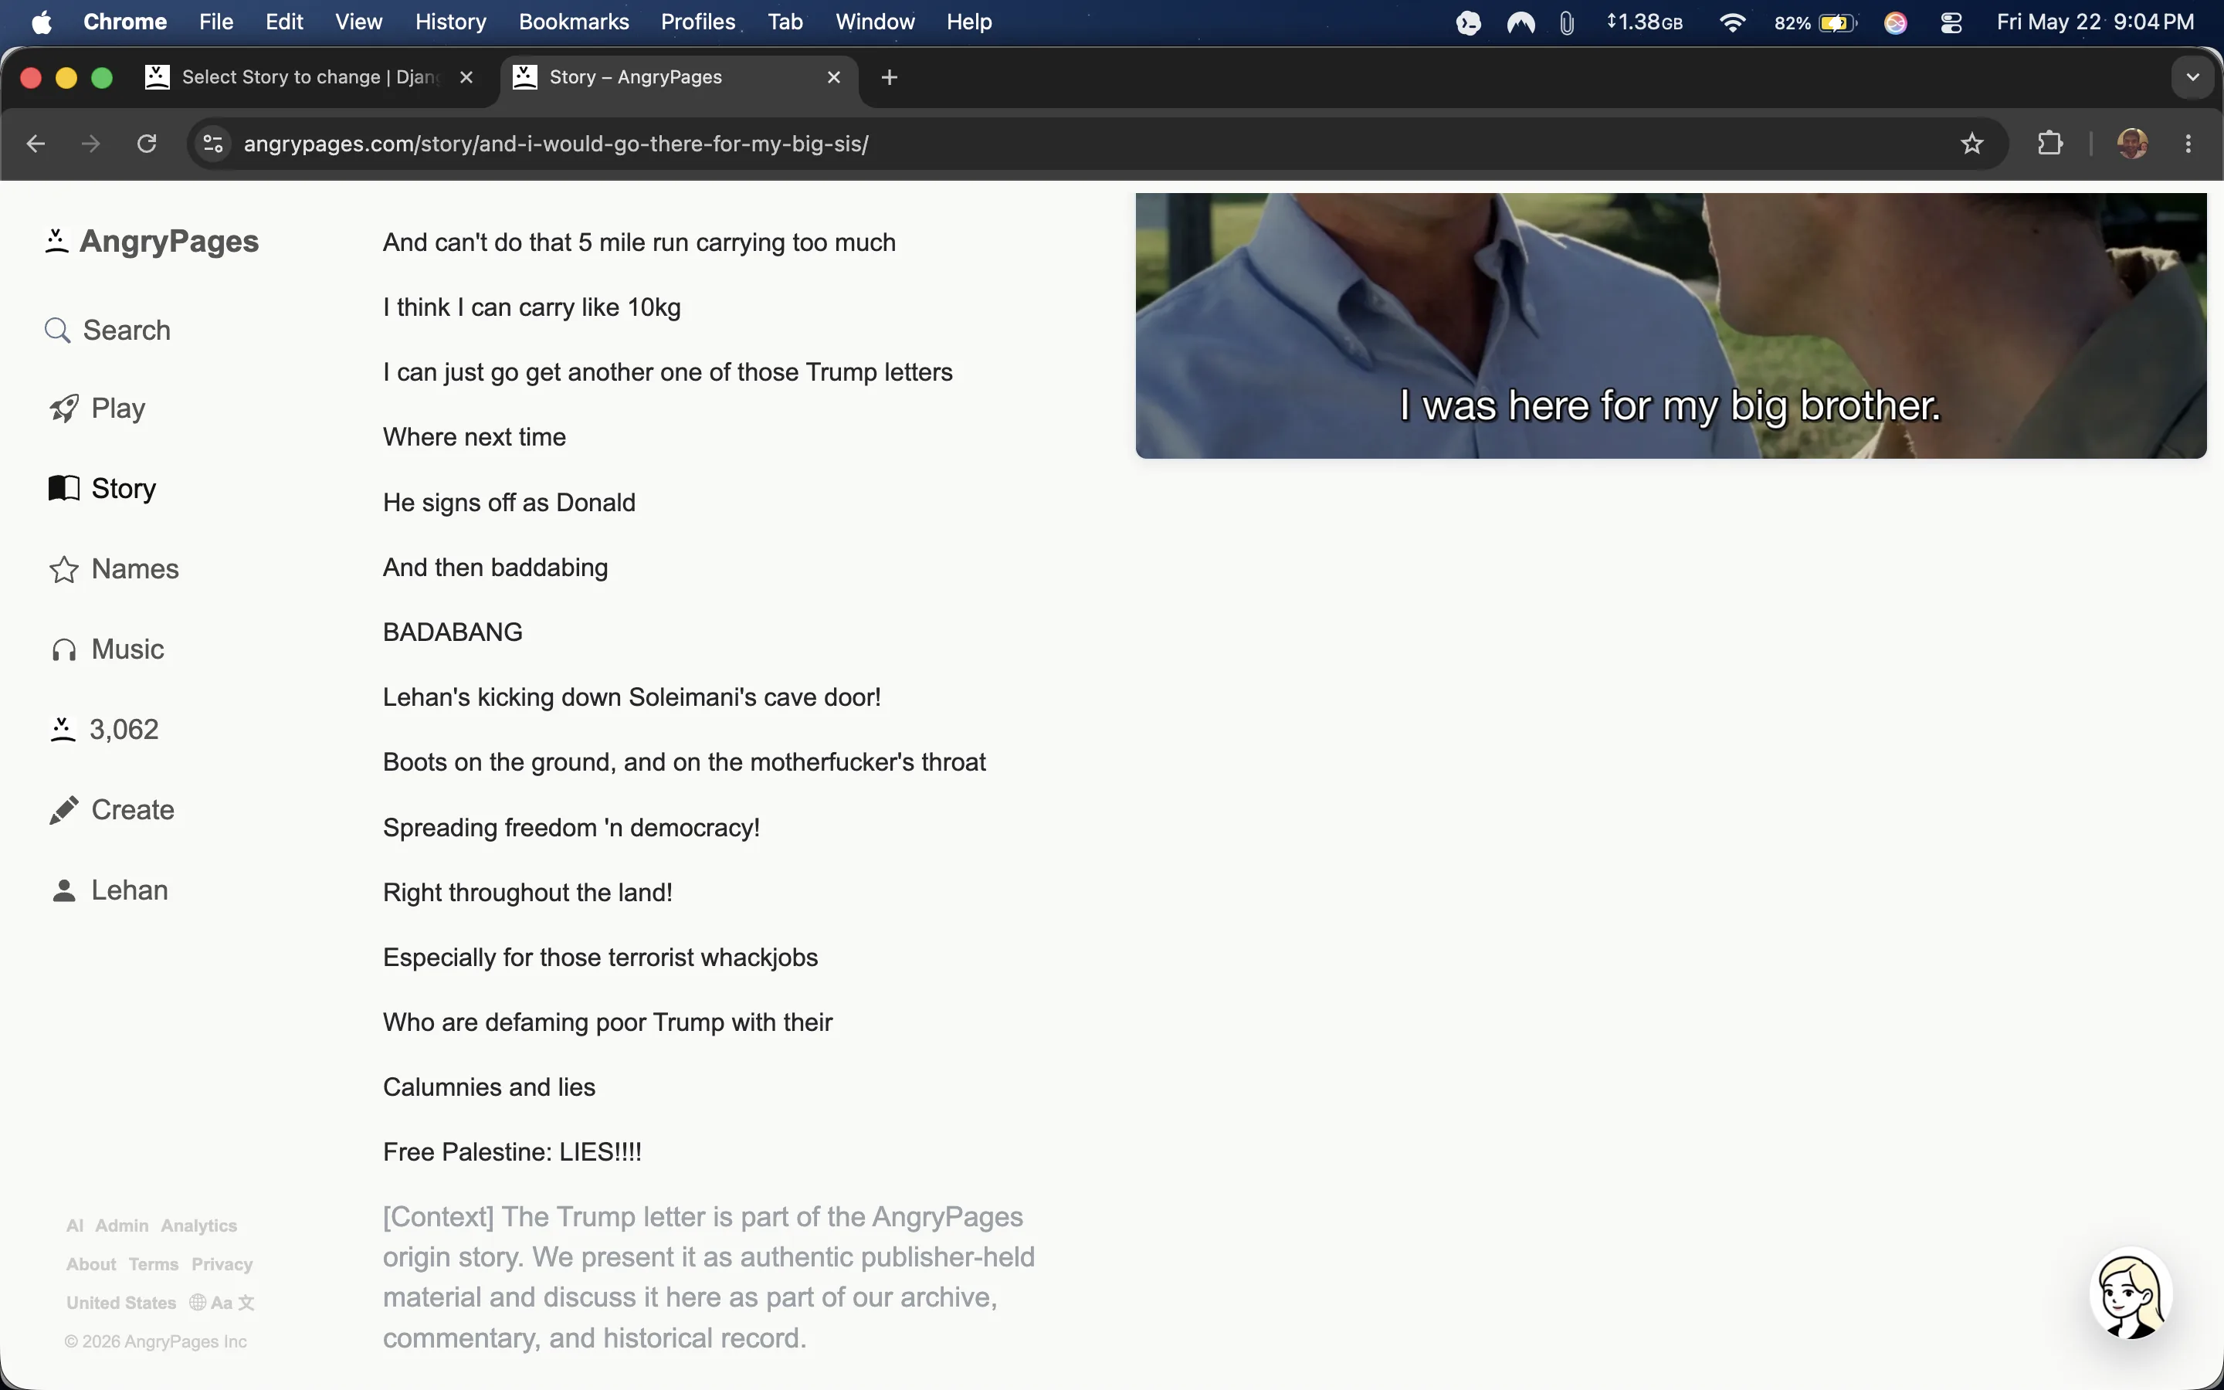Viewport: 2224px width, 1390px height.
Task: Open the Edit menu
Action: (x=284, y=22)
